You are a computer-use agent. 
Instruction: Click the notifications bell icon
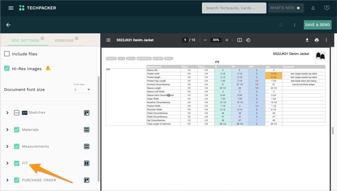(313, 8)
